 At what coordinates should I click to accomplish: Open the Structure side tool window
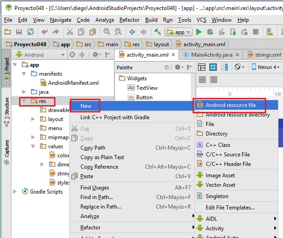pyautogui.click(x=7, y=112)
